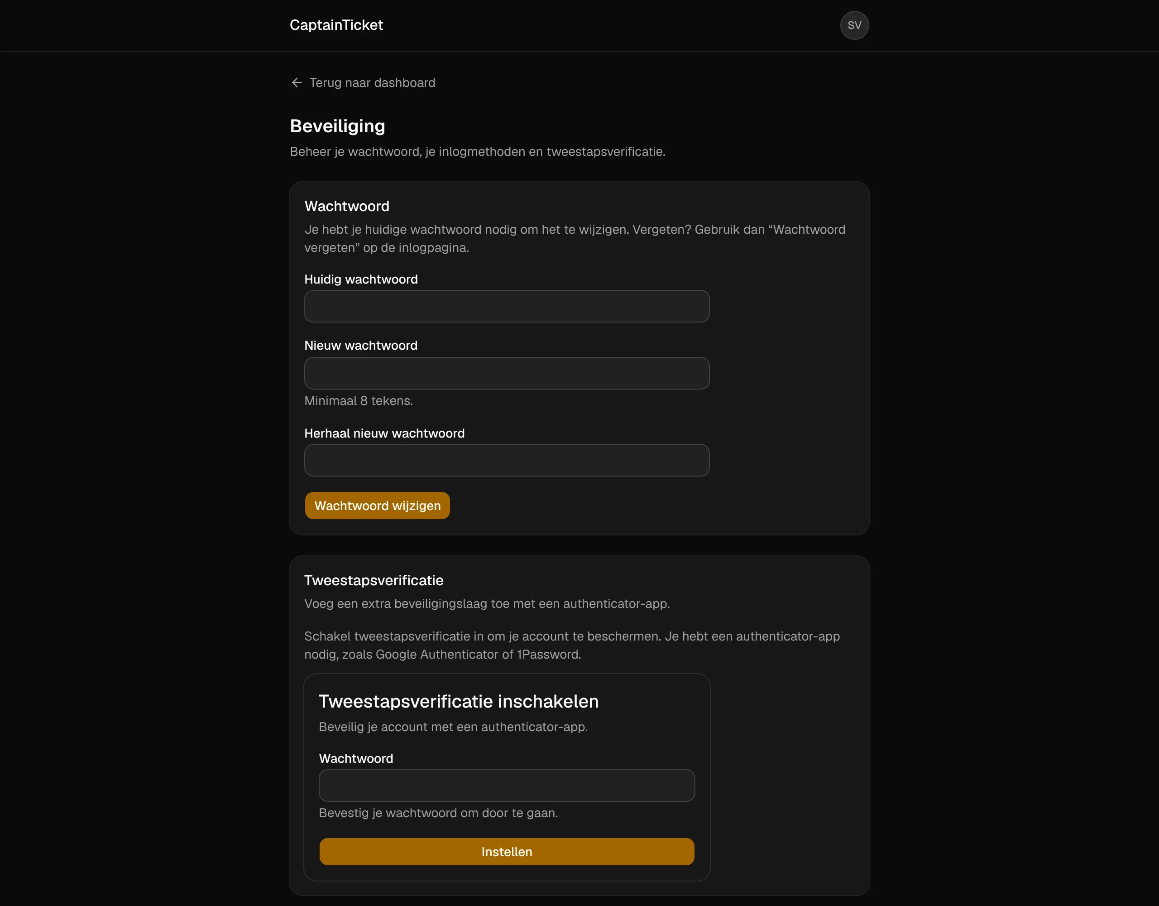Focus the Huidig wachtwoord field
The height and width of the screenshot is (906, 1159).
506,306
